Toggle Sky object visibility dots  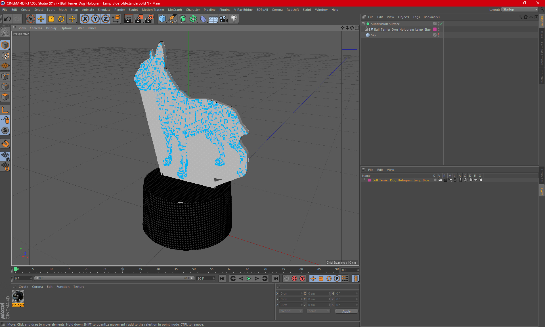tap(439, 35)
